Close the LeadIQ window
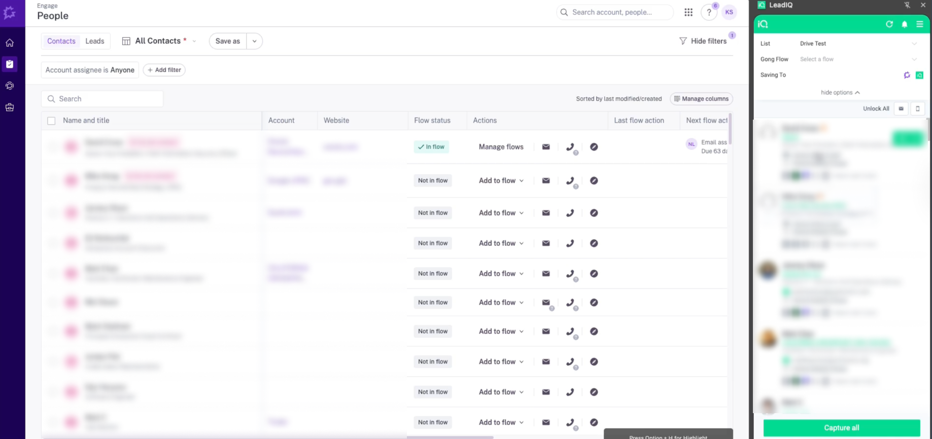Image resolution: width=932 pixels, height=439 pixels. [x=923, y=5]
